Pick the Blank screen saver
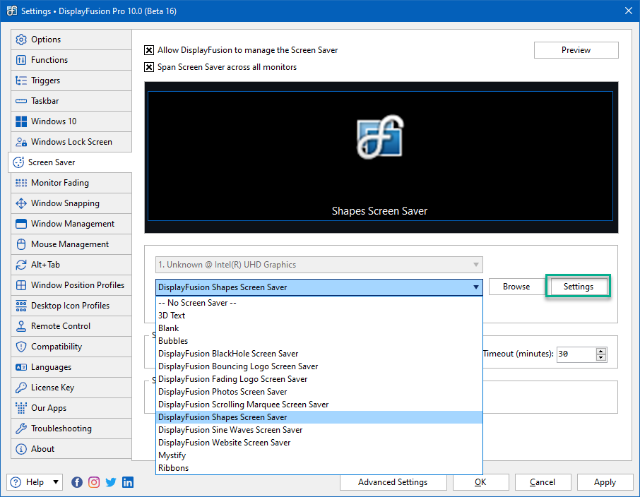This screenshot has height=497, width=640. pos(319,328)
